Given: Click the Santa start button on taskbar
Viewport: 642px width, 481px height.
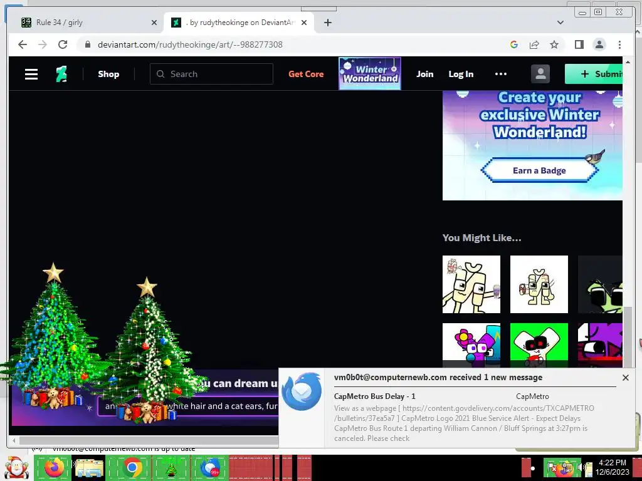Looking at the screenshot, I should click(x=16, y=468).
